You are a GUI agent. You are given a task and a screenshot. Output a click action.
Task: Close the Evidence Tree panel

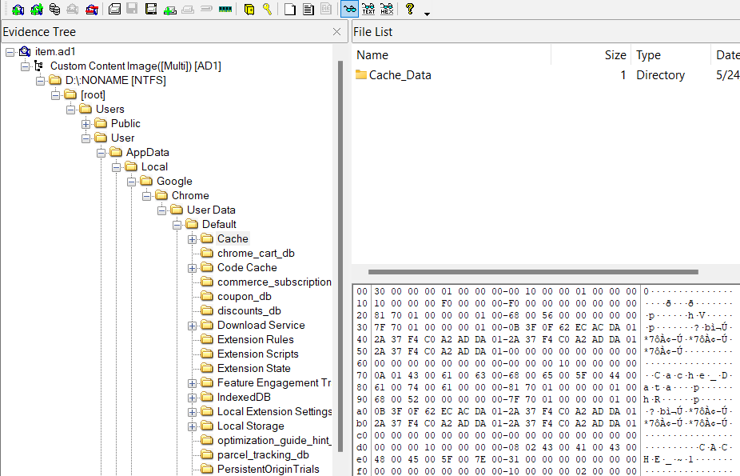click(336, 32)
